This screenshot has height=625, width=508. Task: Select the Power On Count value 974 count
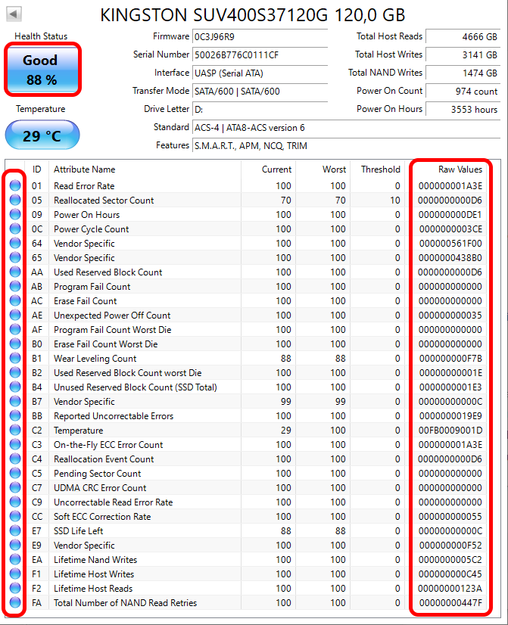(463, 92)
